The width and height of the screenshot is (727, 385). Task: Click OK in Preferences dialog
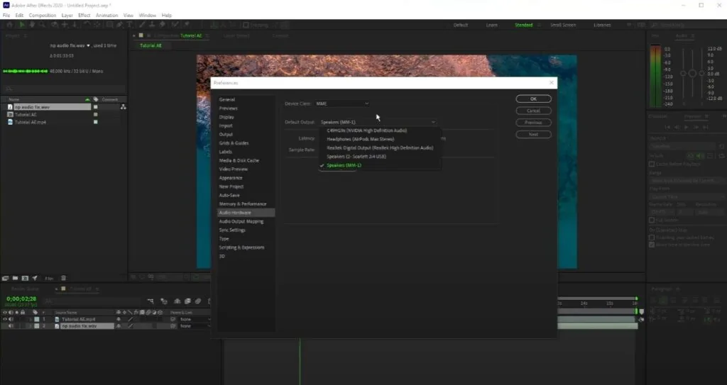coord(533,99)
